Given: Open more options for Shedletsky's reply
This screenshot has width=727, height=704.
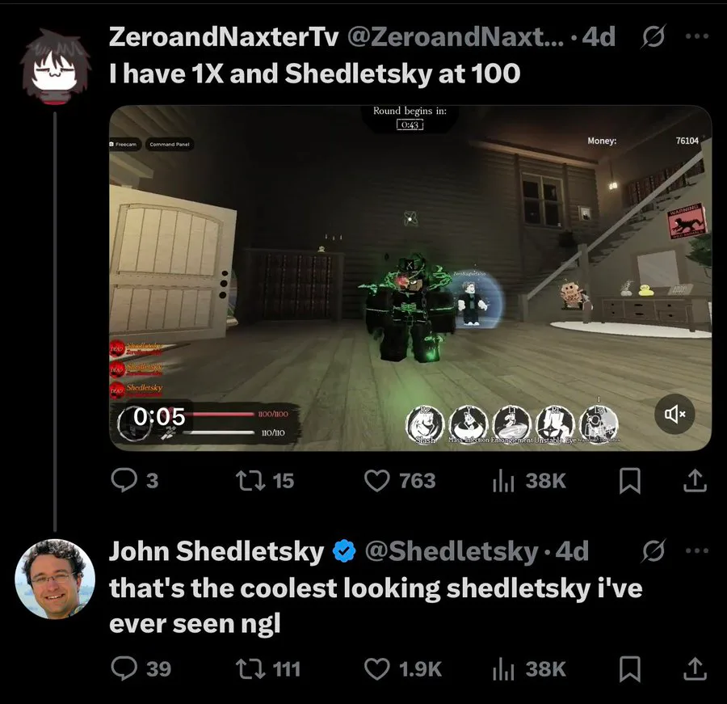Looking at the screenshot, I should [697, 550].
